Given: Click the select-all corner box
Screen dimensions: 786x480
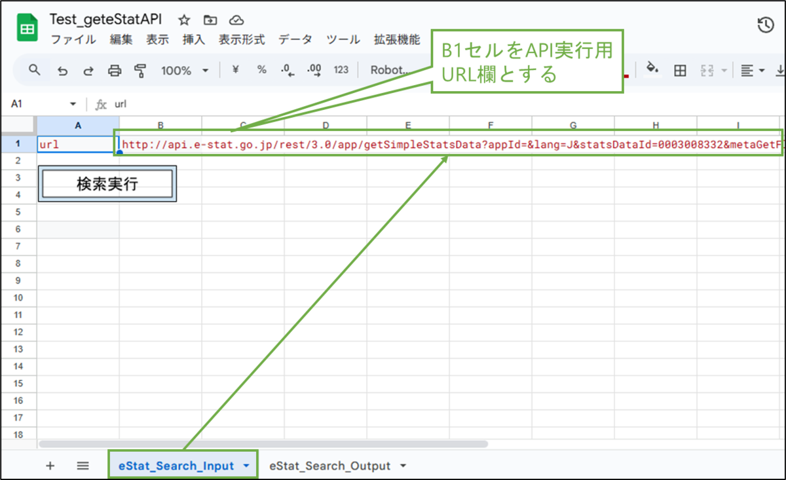Looking at the screenshot, I should pyautogui.click(x=18, y=125).
